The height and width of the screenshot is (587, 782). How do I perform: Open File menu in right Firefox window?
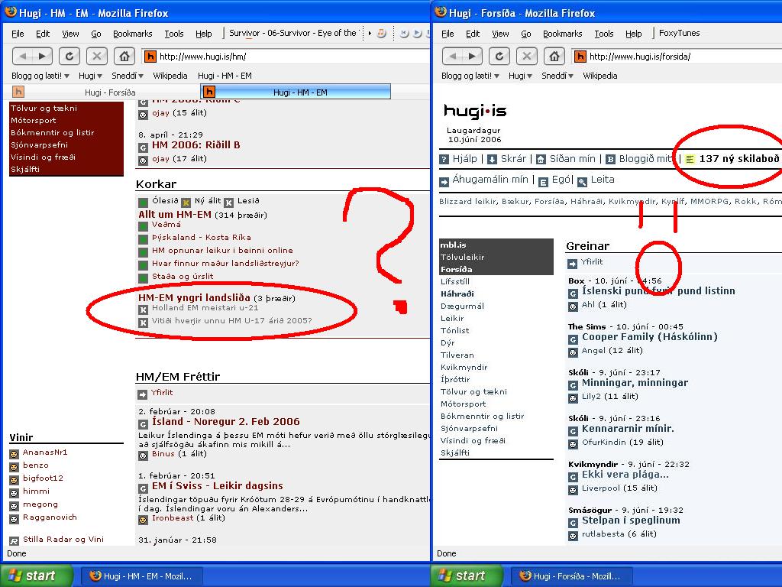tap(448, 34)
